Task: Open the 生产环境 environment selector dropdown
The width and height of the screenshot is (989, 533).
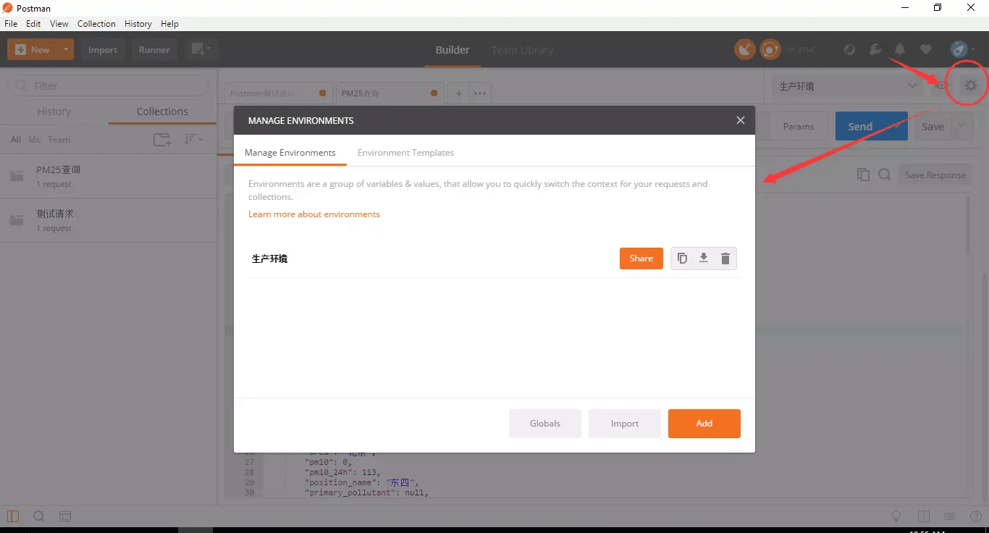Action: pos(848,86)
